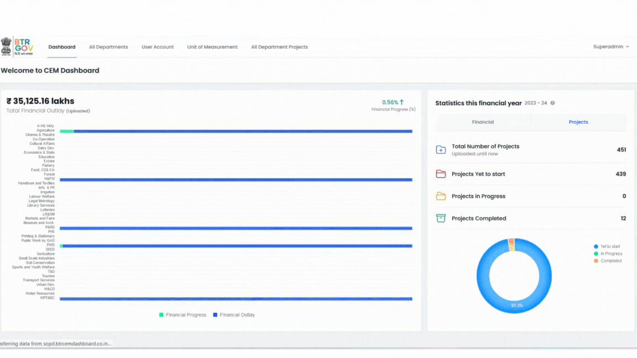Click the Financial Outlay legend label
Viewport: 637px width, 358px height.
click(237, 315)
